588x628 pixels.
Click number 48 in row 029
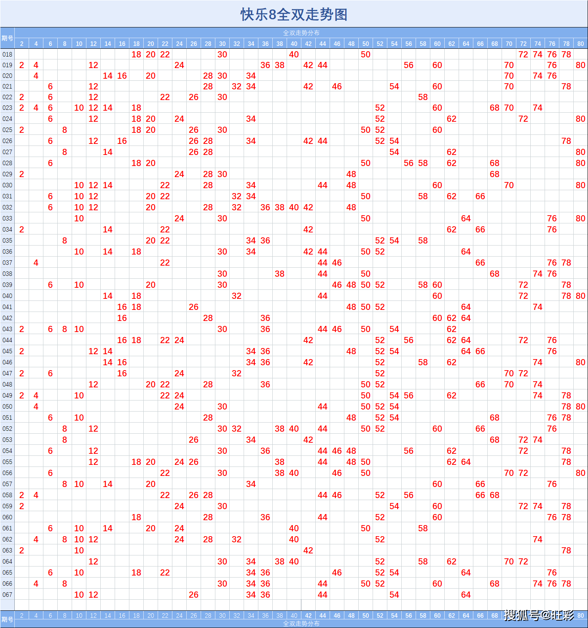351,174
